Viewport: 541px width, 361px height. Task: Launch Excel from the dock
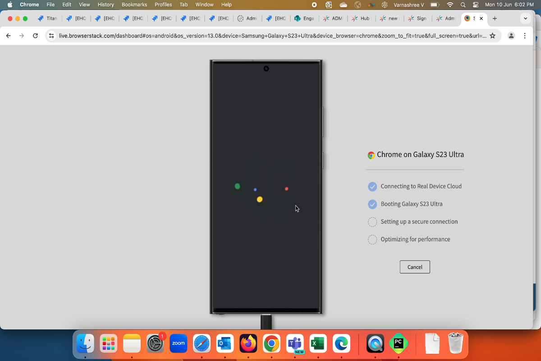(318, 343)
